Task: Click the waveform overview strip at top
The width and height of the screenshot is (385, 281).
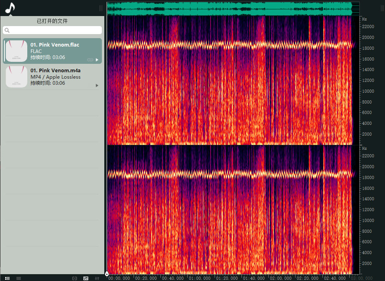Action: tap(229, 8)
